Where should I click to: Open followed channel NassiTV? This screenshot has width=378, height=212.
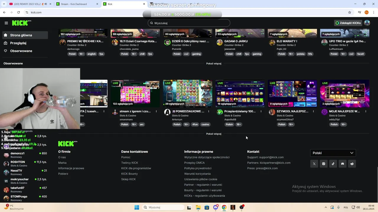(25, 172)
